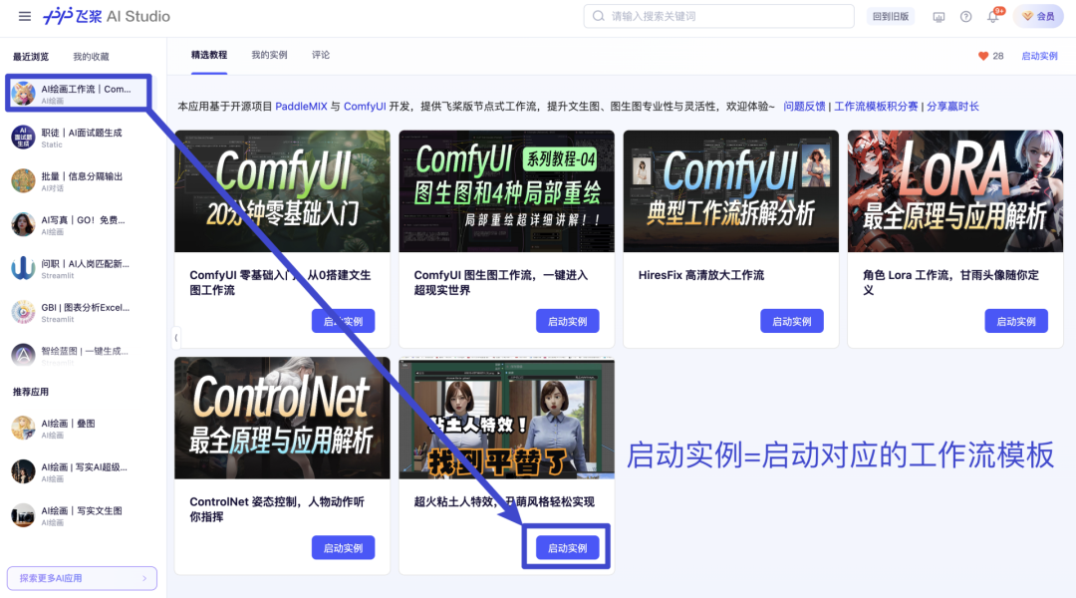
Task: Open avatar of 问职 AI人岗匹配 entry
Action: pyautogui.click(x=23, y=268)
